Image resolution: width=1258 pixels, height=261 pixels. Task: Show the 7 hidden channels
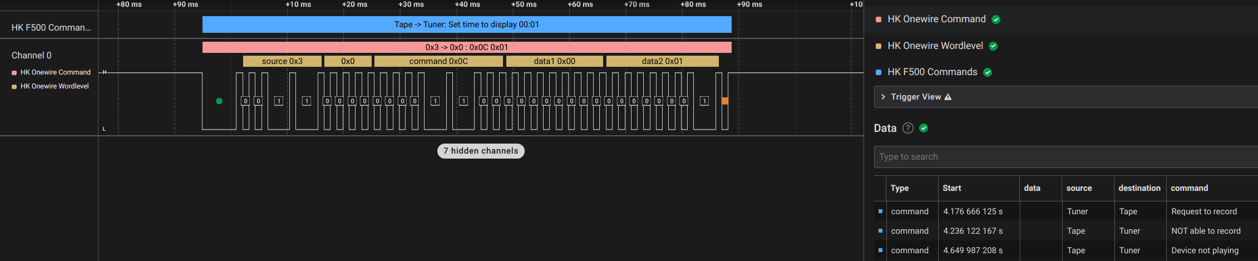click(x=481, y=151)
